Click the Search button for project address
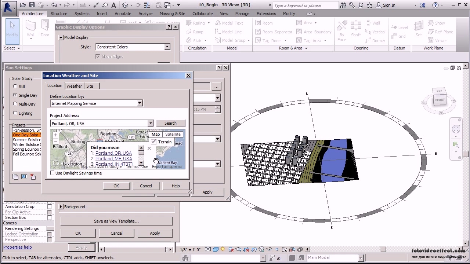 click(x=170, y=123)
